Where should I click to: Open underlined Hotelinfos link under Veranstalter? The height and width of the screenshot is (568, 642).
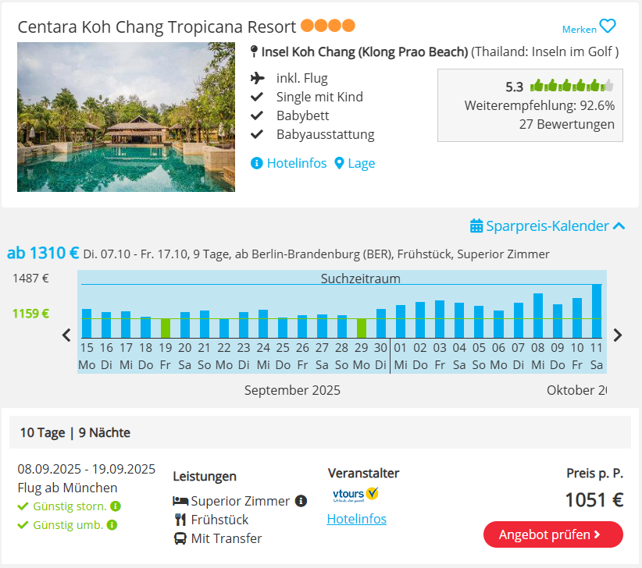click(x=357, y=519)
